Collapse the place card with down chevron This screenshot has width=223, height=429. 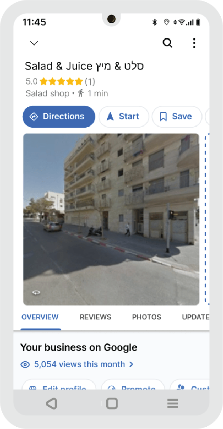(34, 43)
